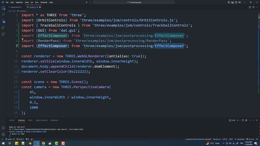Open Windows action center notifications
Image resolution: width=260 pixels, height=146 pixels.
pyautogui.click(x=256, y=143)
